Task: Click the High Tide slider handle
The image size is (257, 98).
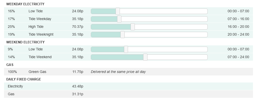Action: pyautogui.click(x=133, y=27)
